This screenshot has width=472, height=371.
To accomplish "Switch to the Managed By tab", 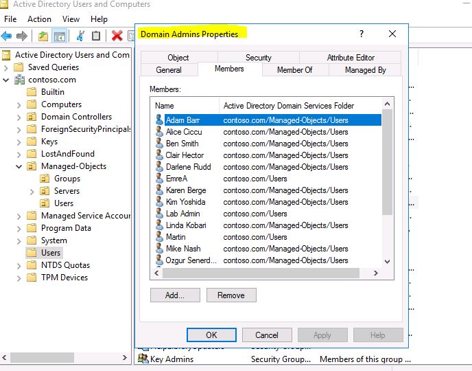I will pos(365,70).
